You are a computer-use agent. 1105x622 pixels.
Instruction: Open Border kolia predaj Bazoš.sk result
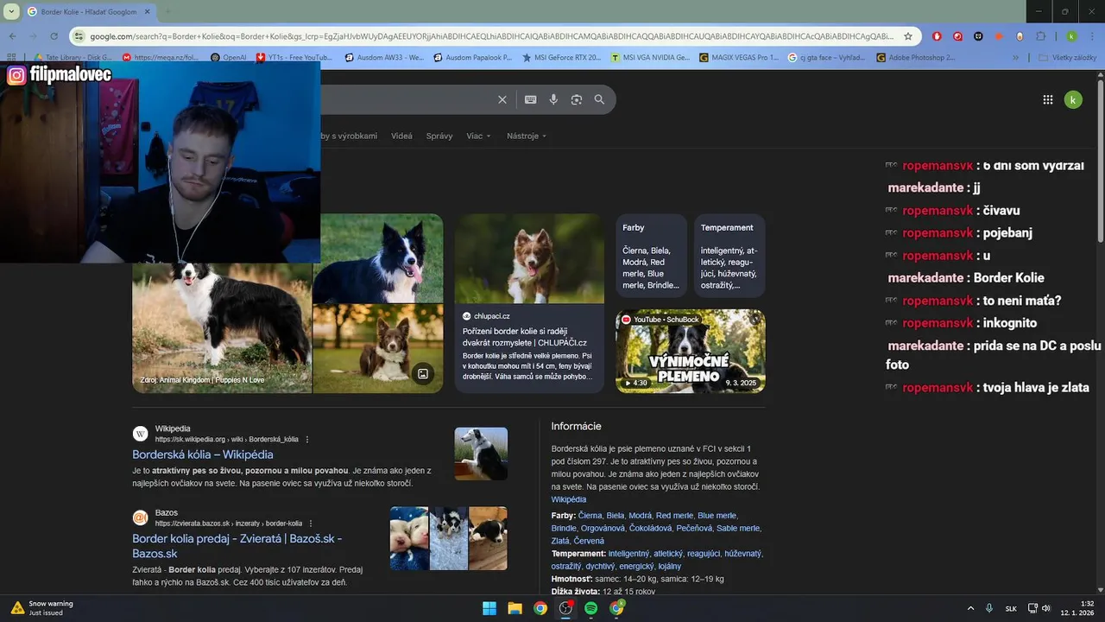point(237,546)
